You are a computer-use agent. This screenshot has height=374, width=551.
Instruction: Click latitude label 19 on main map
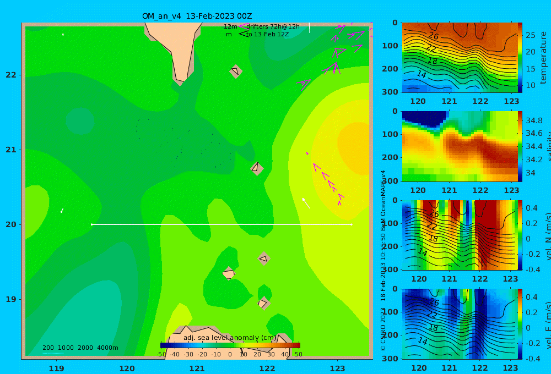[11, 299]
